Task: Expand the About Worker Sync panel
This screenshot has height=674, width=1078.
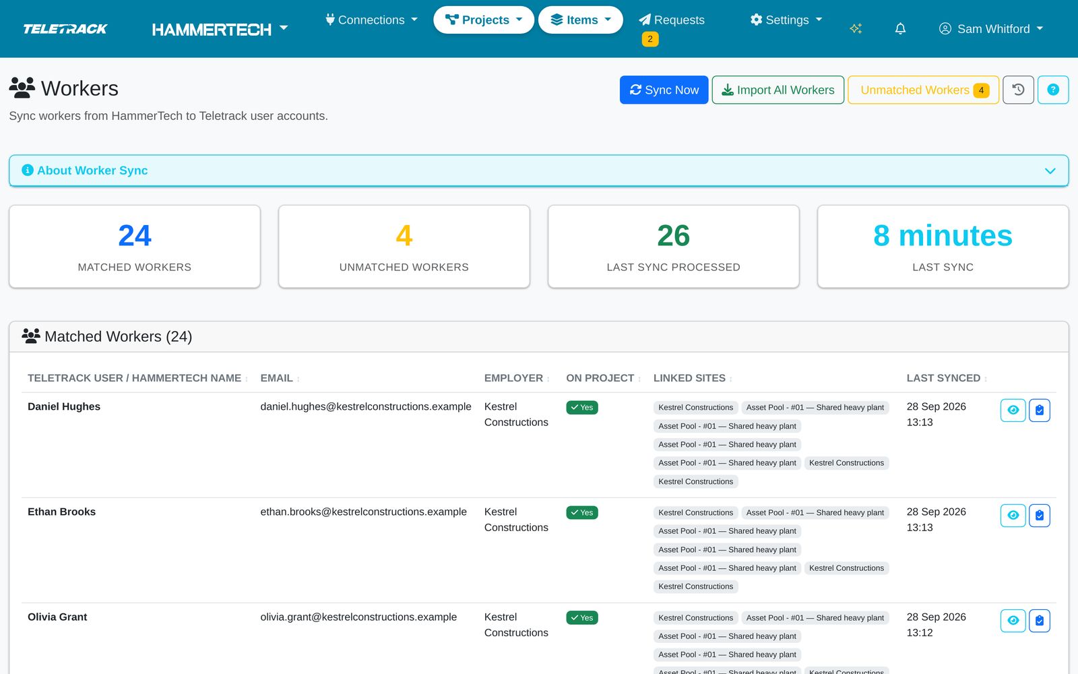Action: click(x=539, y=171)
